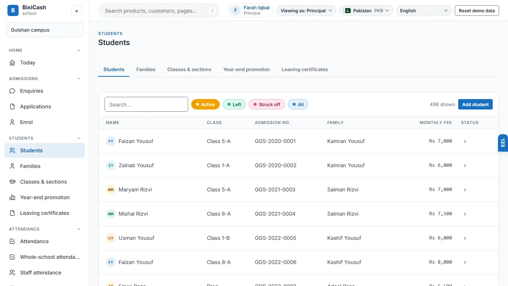Open Year-end promotion in the sidebar
Image resolution: width=508 pixels, height=286 pixels.
point(45,197)
